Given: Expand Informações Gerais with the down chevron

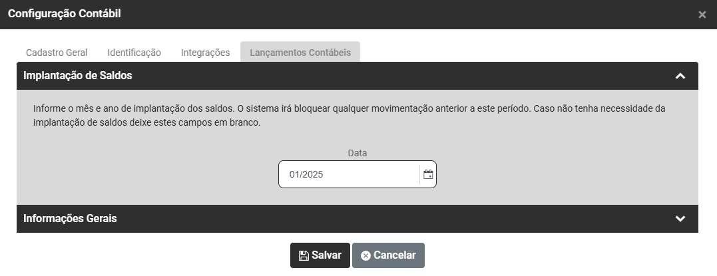Looking at the screenshot, I should 680,219.
